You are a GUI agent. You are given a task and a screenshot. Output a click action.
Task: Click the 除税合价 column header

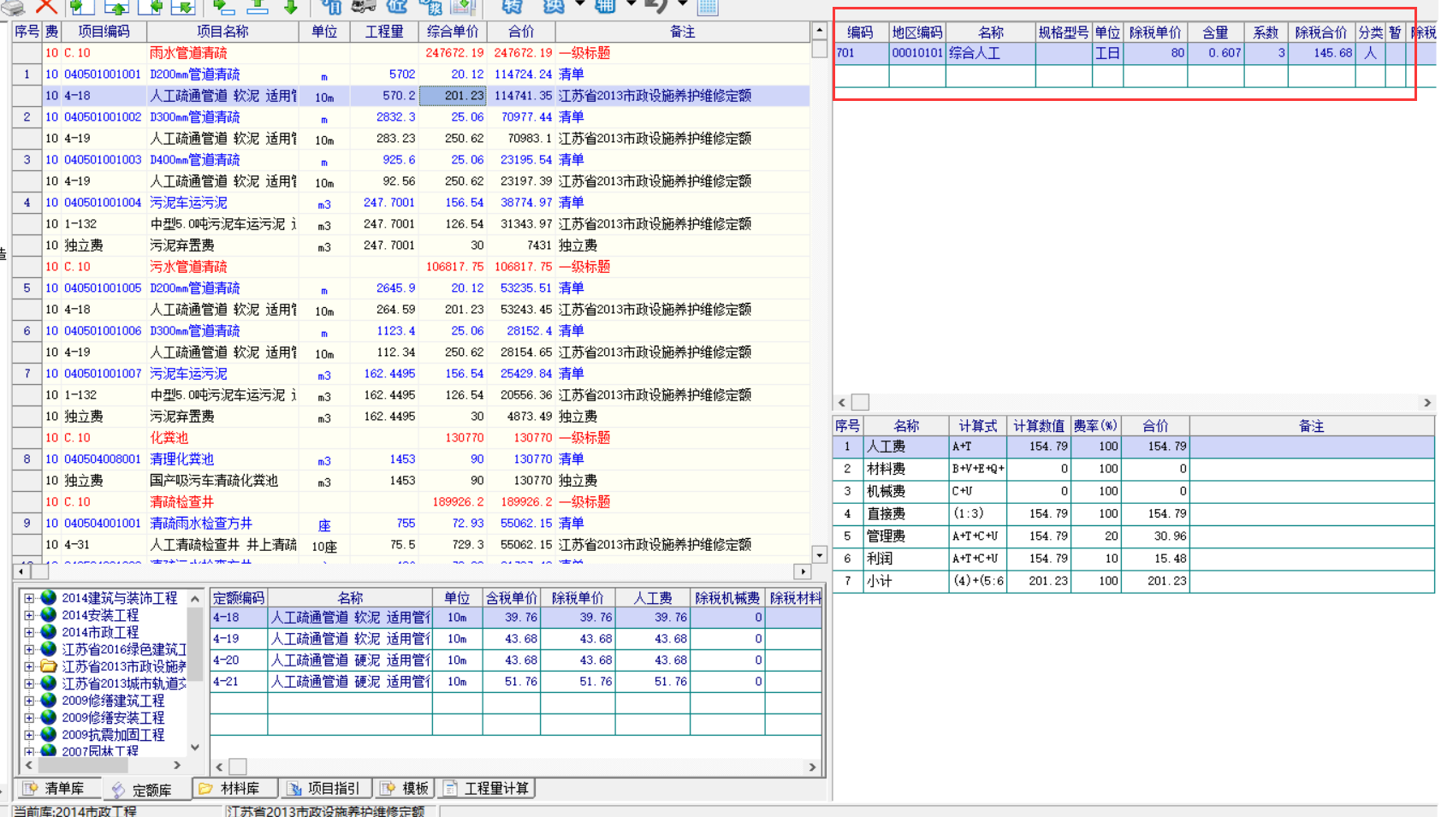click(x=1320, y=33)
